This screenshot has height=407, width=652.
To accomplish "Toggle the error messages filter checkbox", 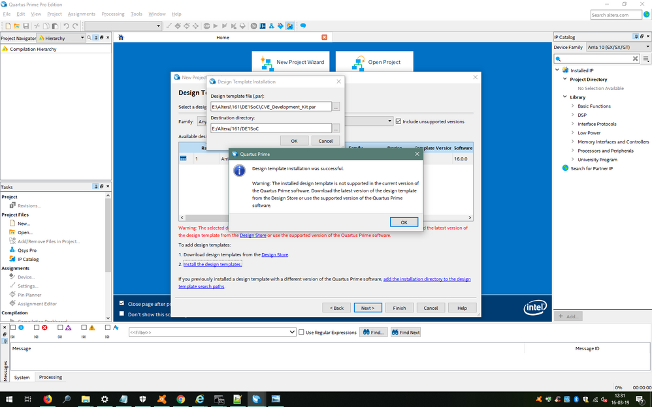I will click(x=37, y=327).
